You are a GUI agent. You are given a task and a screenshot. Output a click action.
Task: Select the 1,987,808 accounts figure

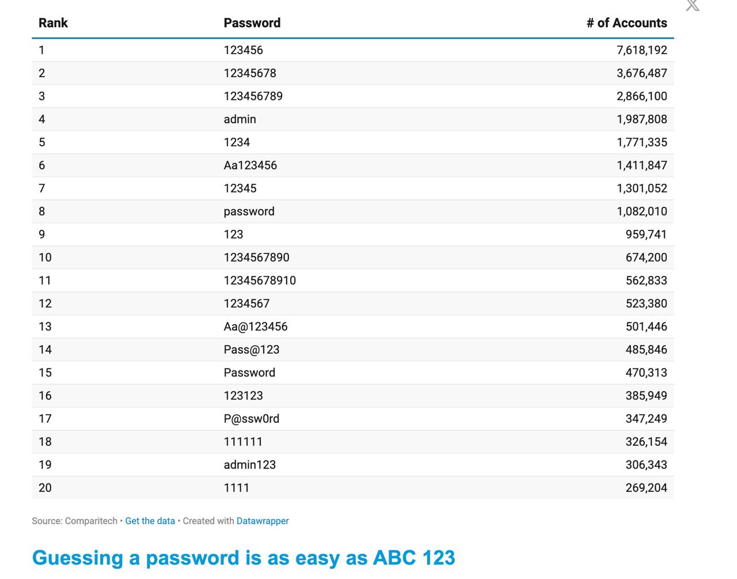coord(641,119)
